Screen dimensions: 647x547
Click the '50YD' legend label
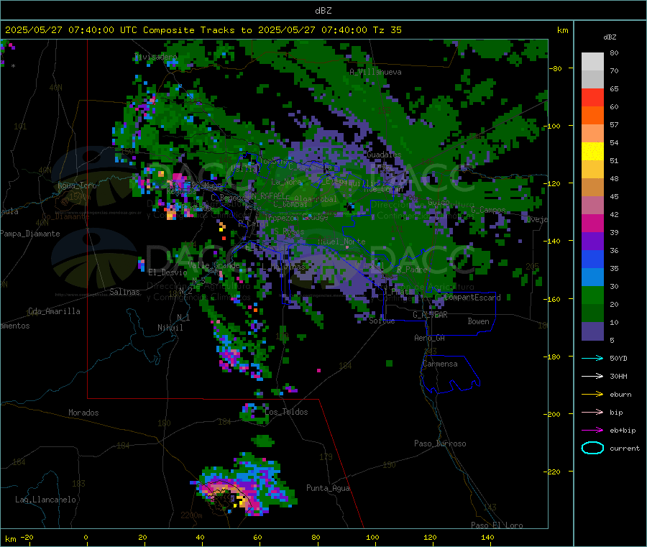click(618, 359)
